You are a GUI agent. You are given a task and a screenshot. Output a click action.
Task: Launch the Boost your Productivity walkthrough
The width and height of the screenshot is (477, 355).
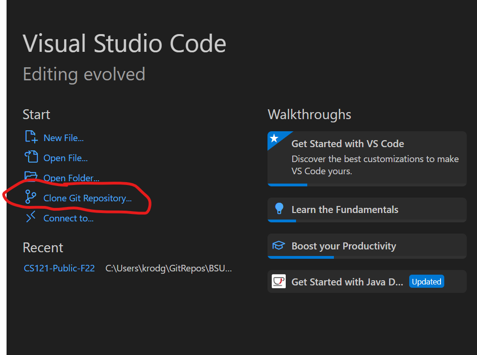click(344, 246)
